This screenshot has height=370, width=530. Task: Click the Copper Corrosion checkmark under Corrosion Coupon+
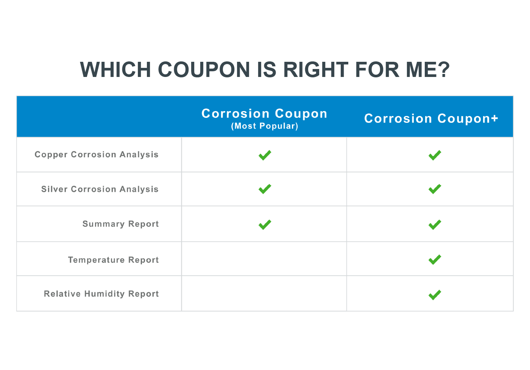(x=435, y=155)
